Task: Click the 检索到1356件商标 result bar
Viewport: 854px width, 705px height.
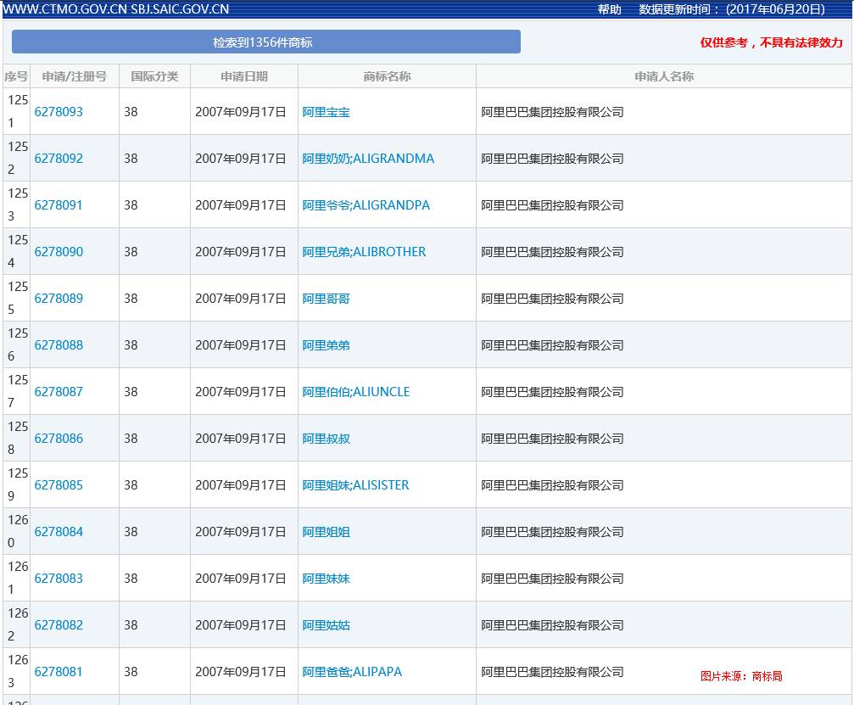Action: pos(265,42)
